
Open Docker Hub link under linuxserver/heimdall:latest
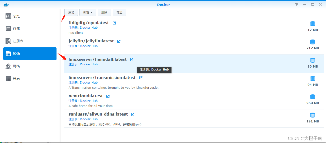[x=89, y=64]
